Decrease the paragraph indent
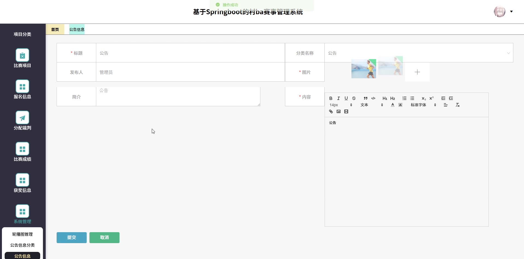Image resolution: width=524 pixels, height=259 pixels. tap(443, 98)
